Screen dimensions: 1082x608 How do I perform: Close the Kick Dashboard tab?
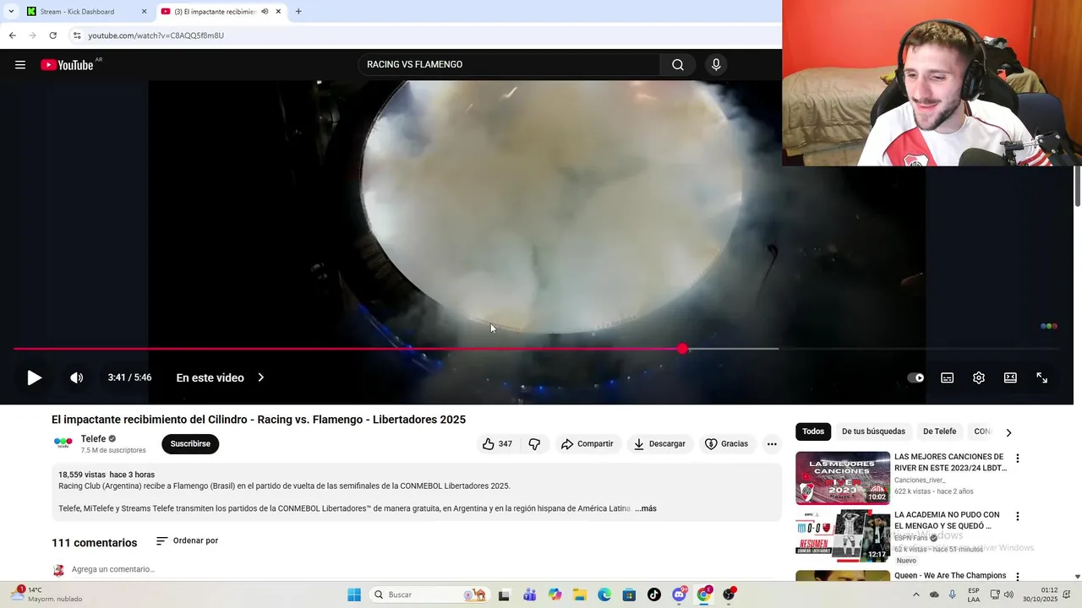tap(144, 12)
